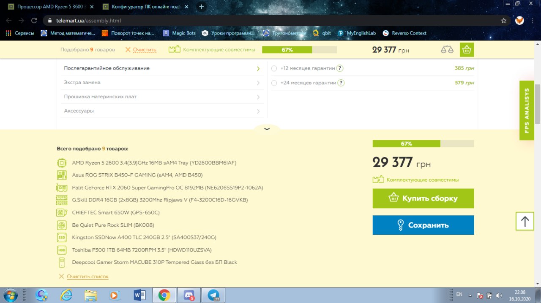This screenshot has width=541, height=303.
Task: Click the EN language indicator in system tray
Action: click(459, 294)
